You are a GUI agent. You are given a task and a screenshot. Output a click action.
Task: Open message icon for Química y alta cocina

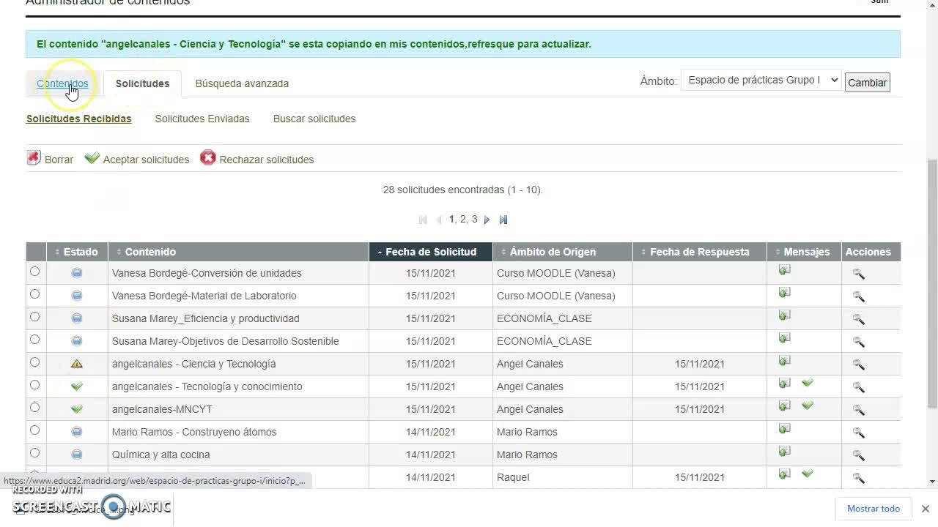[x=784, y=452]
